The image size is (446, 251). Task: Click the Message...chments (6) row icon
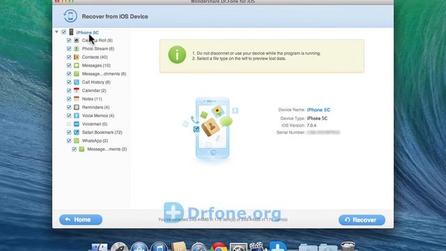tap(77, 74)
